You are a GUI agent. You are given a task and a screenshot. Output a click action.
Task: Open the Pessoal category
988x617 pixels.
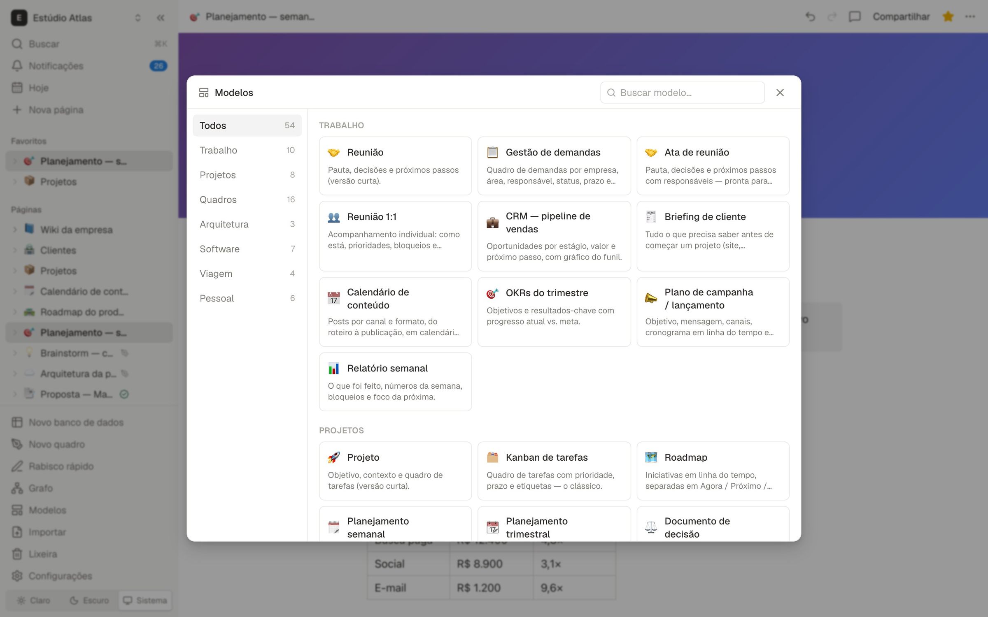[x=247, y=298]
